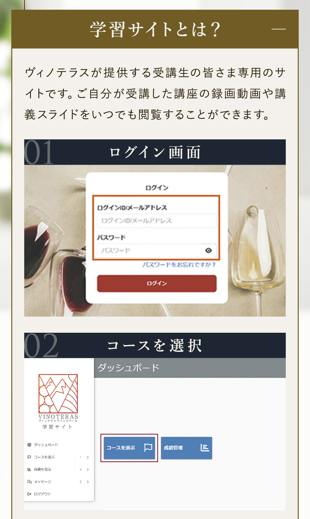Click the パスワード input field
The width and height of the screenshot is (310, 519).
157,250
